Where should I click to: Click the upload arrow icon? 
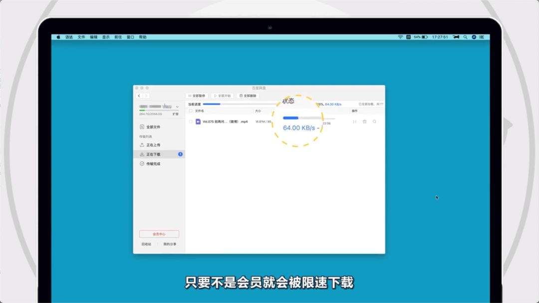(142, 145)
